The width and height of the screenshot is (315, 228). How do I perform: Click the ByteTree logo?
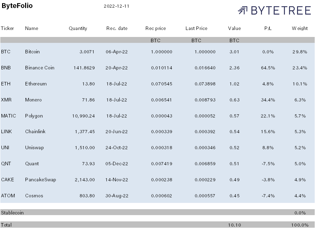[x=275, y=10]
